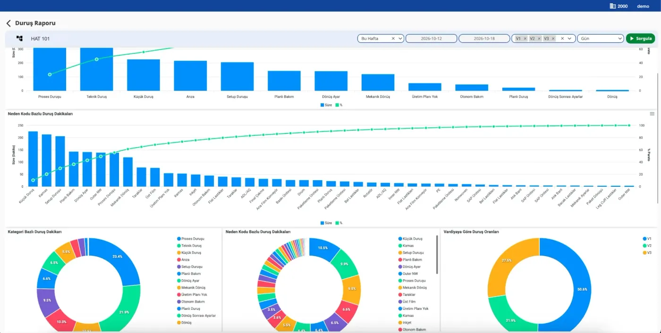
Task: Click the building icon beside 2000
Action: [x=613, y=6]
